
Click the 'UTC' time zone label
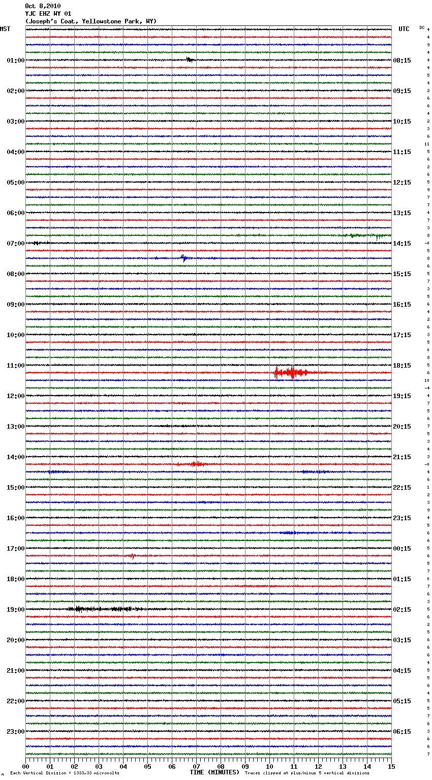pos(404,29)
